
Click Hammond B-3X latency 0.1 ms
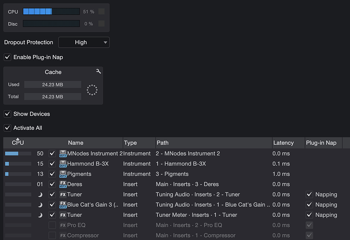(x=281, y=164)
